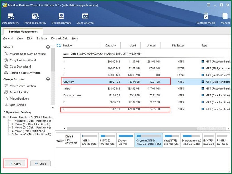Apply the pending operations
Viewport: 232px width, 174px height.
(15, 164)
